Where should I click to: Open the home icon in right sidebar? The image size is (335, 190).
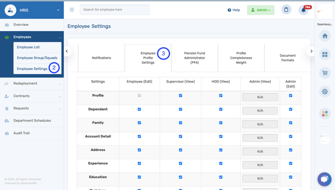point(325,36)
